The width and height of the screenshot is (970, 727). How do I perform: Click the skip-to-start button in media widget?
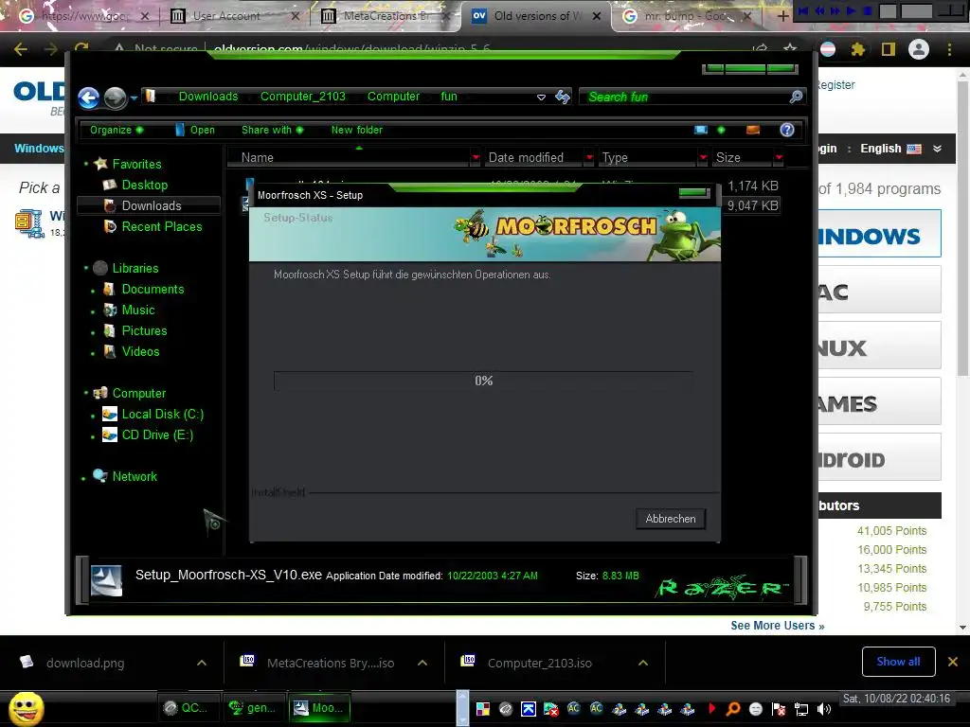[803, 10]
